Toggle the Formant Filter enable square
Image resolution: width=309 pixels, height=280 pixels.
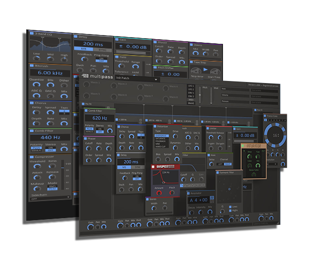(217, 172)
